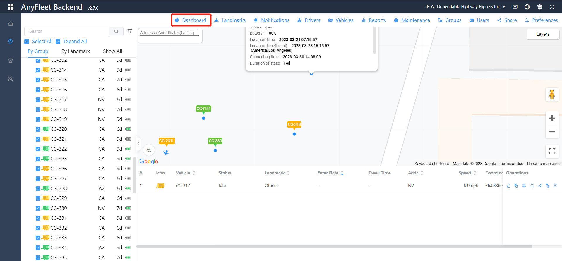562x261 pixels.
Task: Uncheck the CG-320 checkbox
Action: pyautogui.click(x=38, y=129)
